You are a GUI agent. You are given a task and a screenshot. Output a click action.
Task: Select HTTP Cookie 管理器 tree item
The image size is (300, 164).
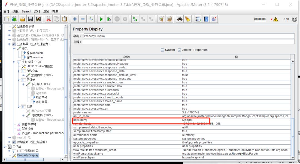point(40,66)
